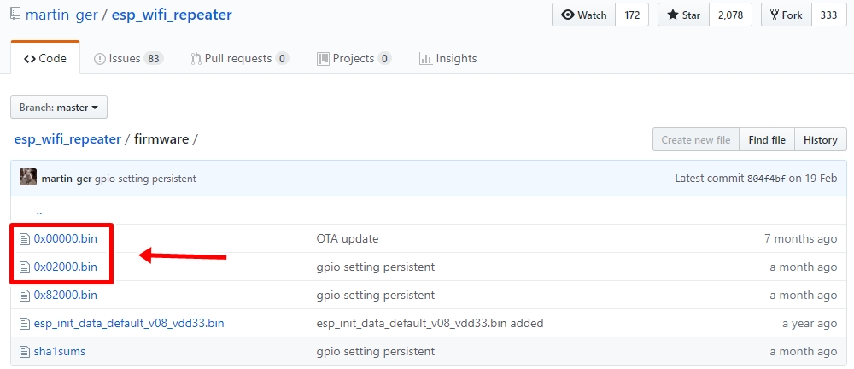The height and width of the screenshot is (369, 854).
Task: Click file icon beside 0x00000.bin
Action: (24, 238)
